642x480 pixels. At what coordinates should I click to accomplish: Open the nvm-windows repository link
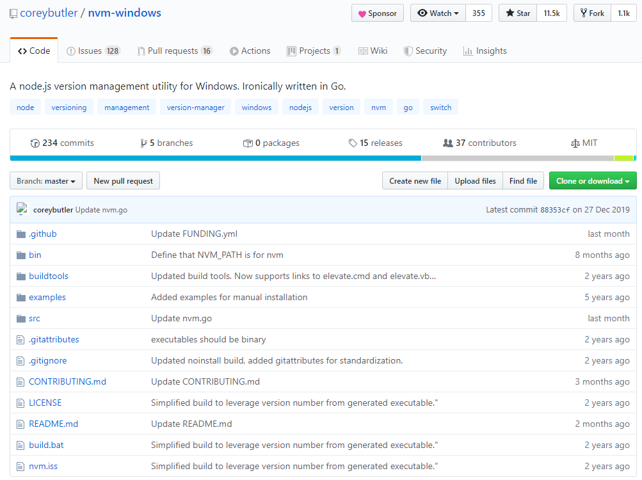124,13
